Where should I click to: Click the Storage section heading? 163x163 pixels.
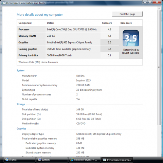21,104
